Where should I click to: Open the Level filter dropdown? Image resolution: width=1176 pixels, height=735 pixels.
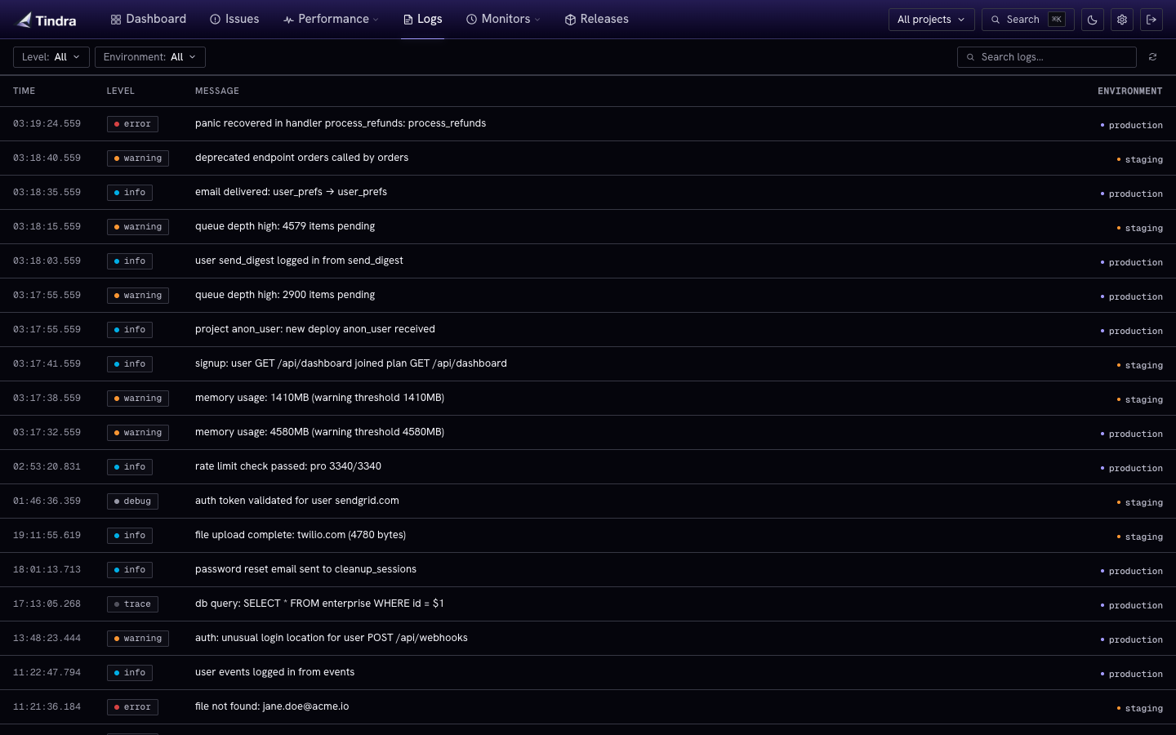(x=51, y=57)
